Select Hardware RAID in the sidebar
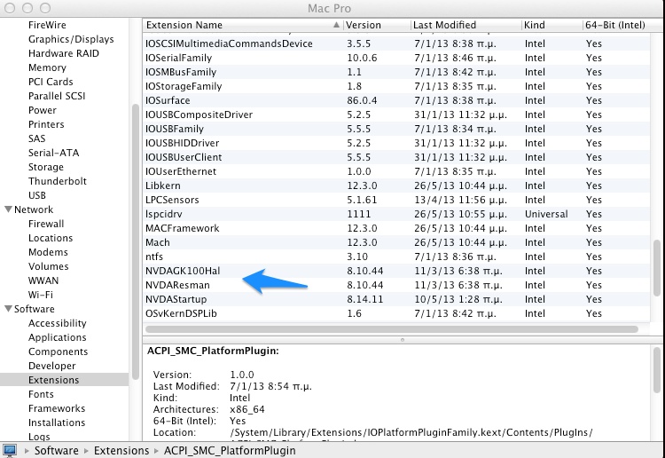 [x=64, y=53]
